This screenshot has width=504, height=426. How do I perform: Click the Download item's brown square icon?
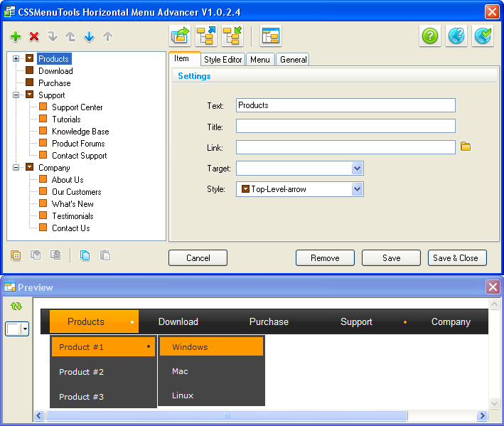(30, 70)
